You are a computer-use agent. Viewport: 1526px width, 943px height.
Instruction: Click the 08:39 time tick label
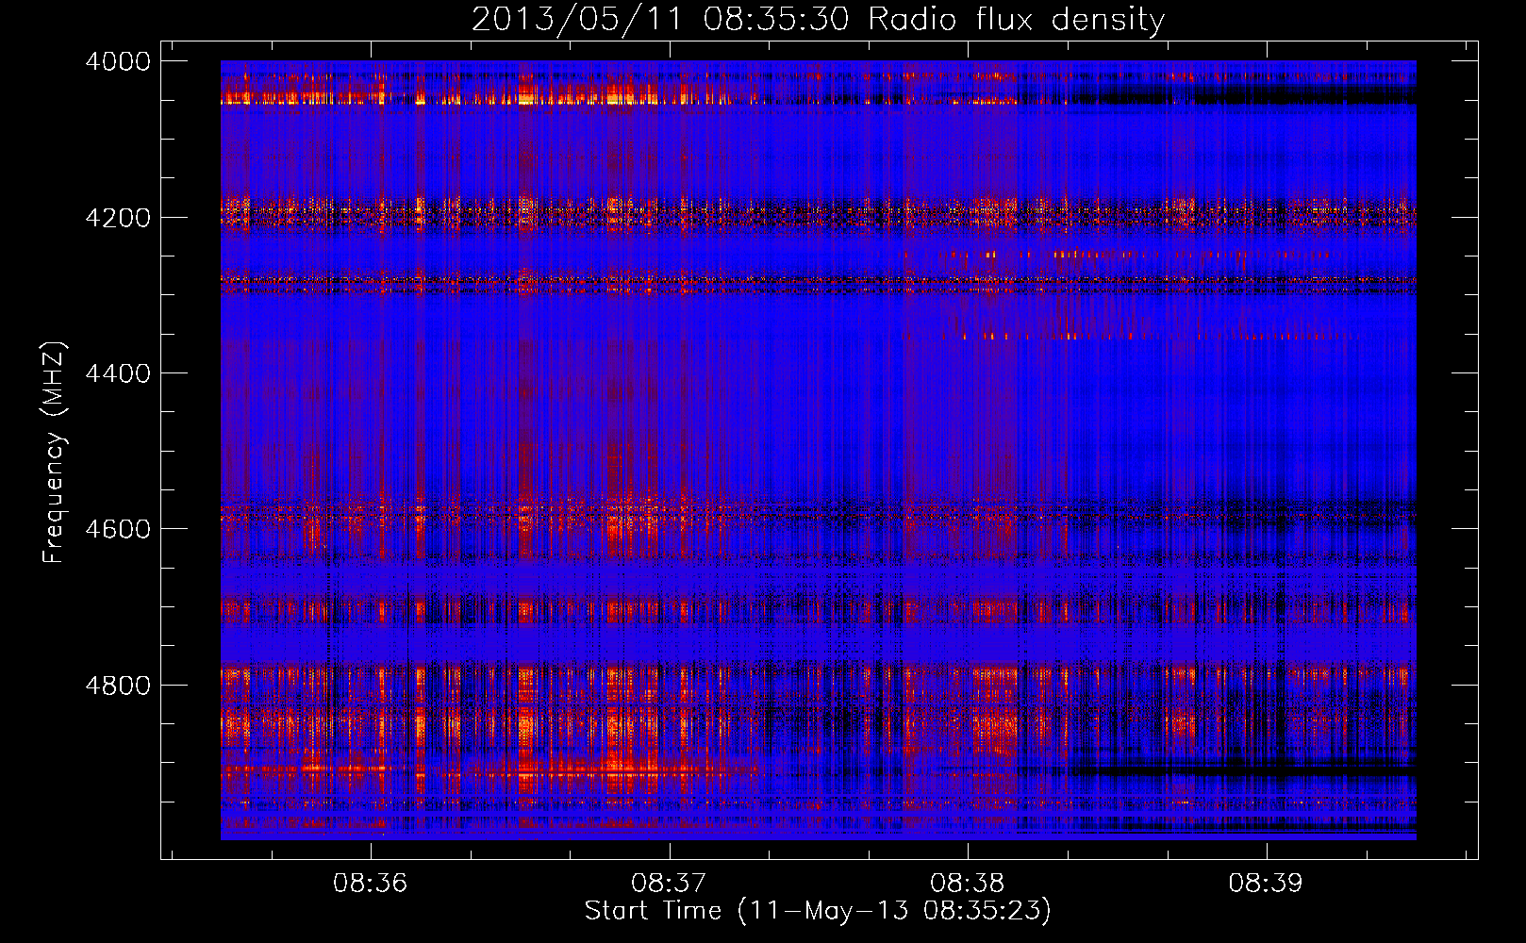coord(1266,884)
